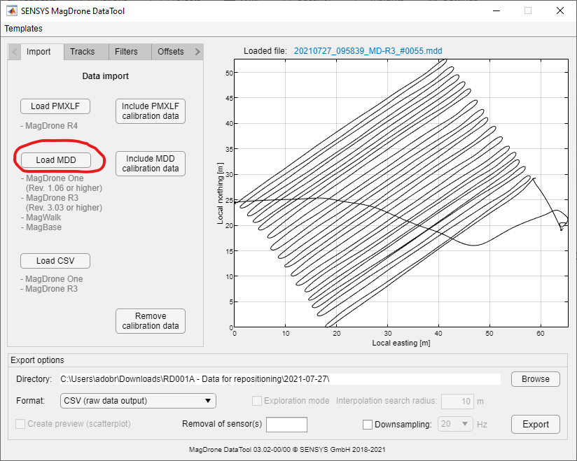
Task: Click Include PMXLF calibration data button
Action: click(151, 111)
